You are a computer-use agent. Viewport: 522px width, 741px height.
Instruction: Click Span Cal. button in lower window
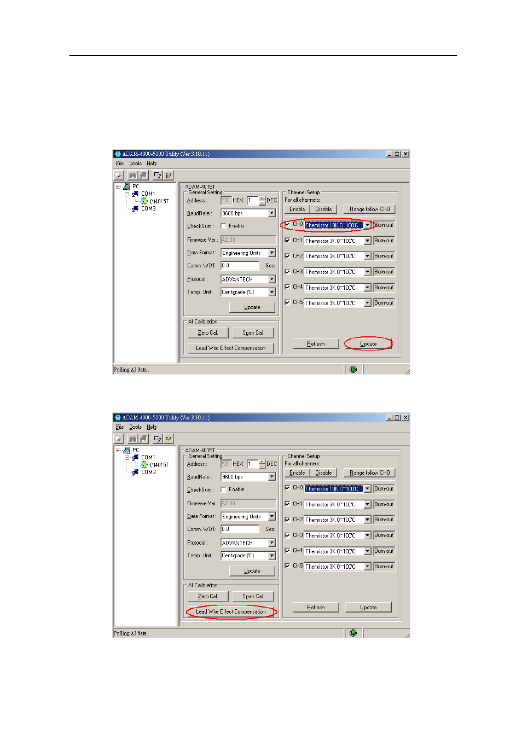(x=253, y=596)
